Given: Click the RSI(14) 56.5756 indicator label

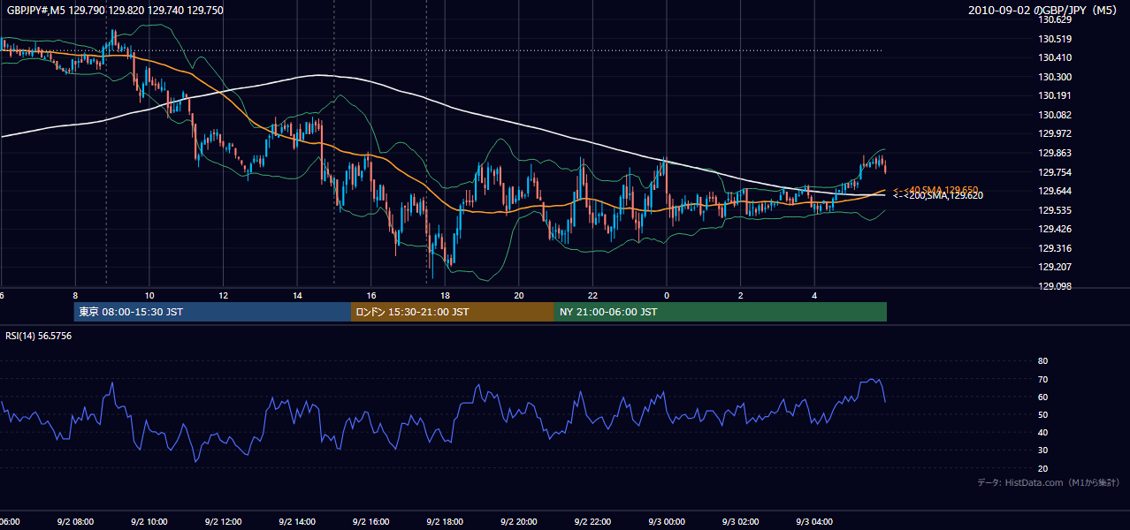Looking at the screenshot, I should tap(39, 336).
